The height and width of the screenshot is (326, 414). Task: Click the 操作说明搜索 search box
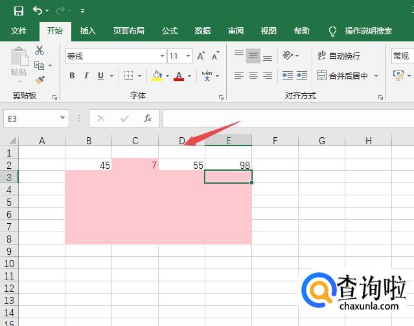(x=368, y=31)
